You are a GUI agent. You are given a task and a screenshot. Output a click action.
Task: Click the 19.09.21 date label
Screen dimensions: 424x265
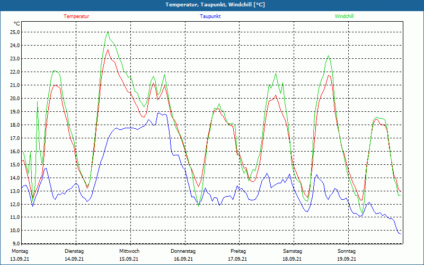(x=347, y=259)
